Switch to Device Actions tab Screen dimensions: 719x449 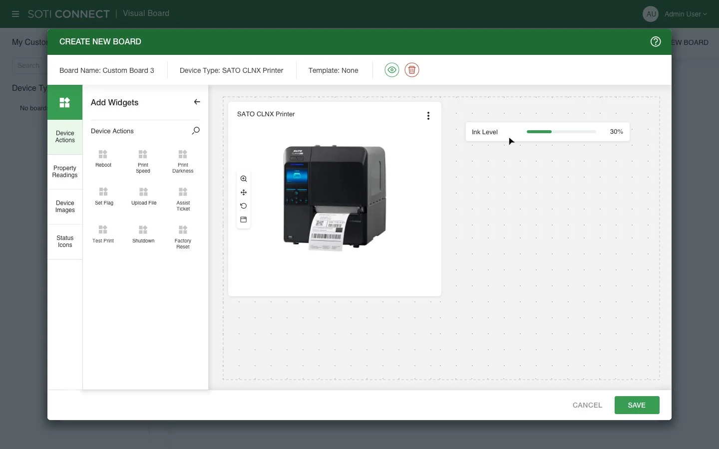click(65, 137)
